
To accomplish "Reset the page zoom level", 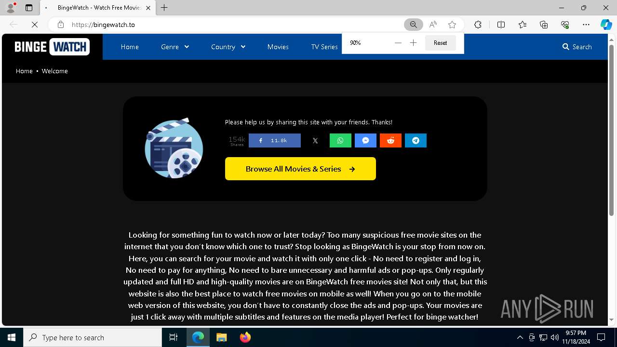I will [x=440, y=43].
